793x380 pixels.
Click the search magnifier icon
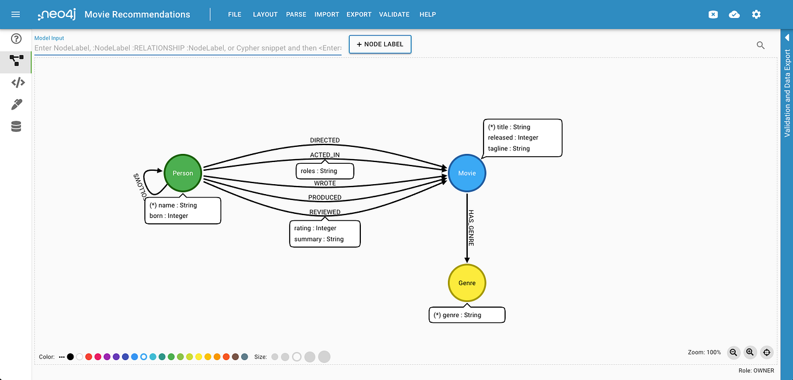[760, 45]
